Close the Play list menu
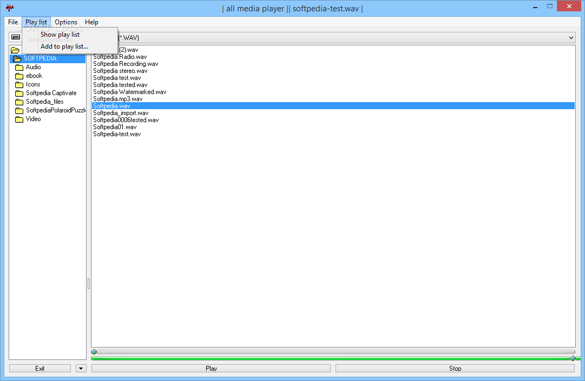The width and height of the screenshot is (585, 381). tap(36, 22)
